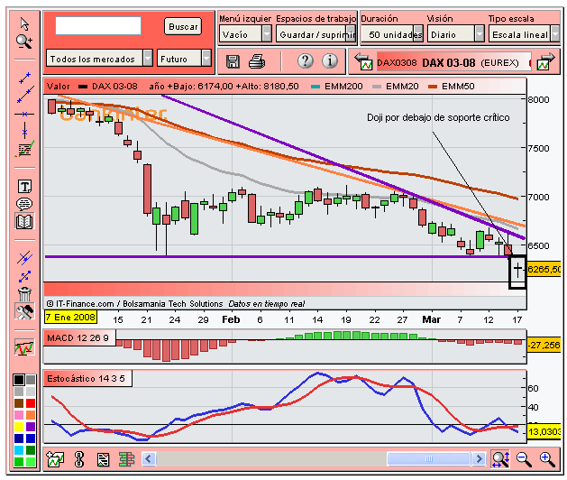Pick the red color swatch

click(x=31, y=403)
